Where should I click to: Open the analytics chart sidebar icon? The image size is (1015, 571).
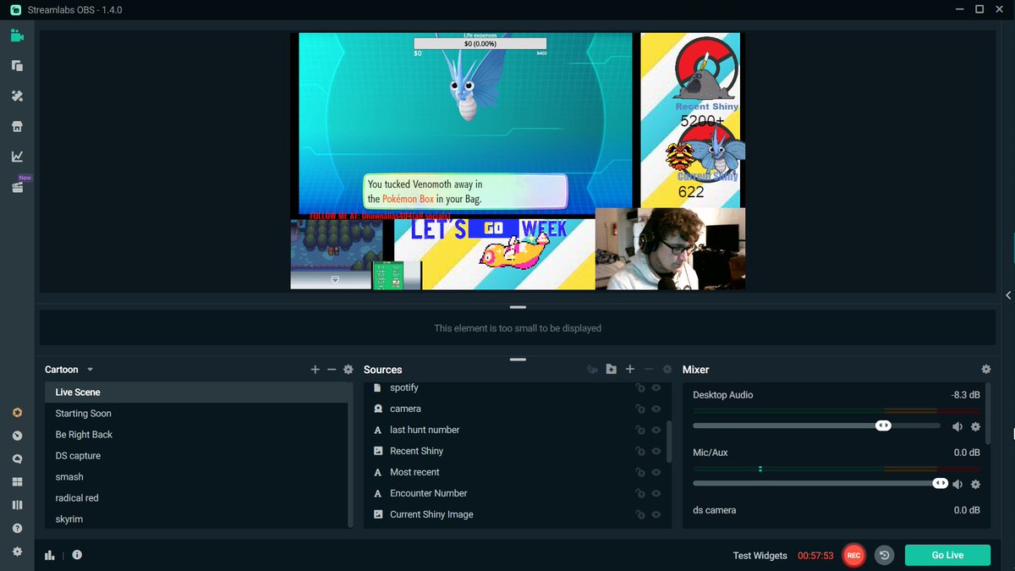click(x=17, y=156)
